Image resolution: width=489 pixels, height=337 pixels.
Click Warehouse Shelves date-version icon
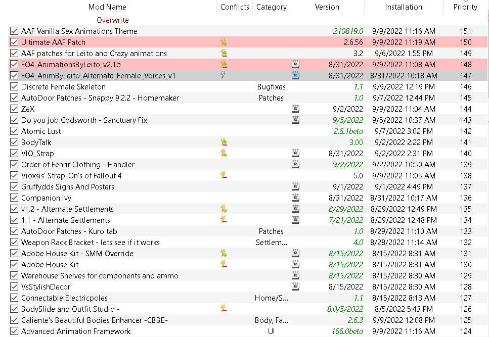pyautogui.click(x=295, y=275)
